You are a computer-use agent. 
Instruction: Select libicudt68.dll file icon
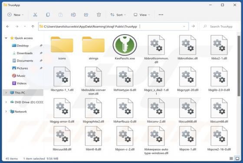pyautogui.click(x=187, y=108)
